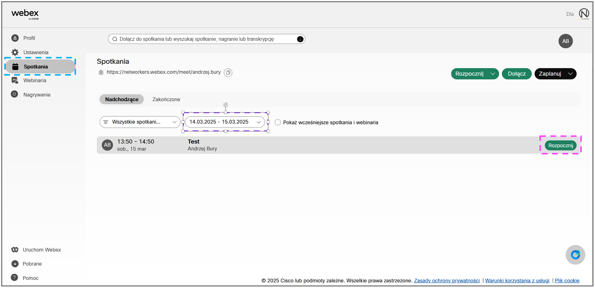Expand the Zaplanuj dropdown button

(x=570, y=74)
